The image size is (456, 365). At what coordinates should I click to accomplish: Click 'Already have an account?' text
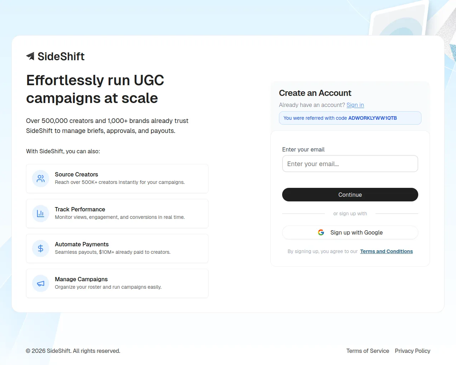click(x=312, y=105)
